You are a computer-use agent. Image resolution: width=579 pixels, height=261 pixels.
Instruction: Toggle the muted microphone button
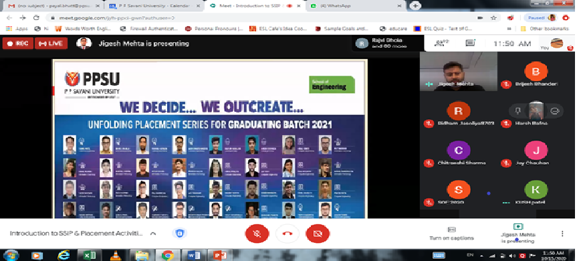(x=257, y=234)
